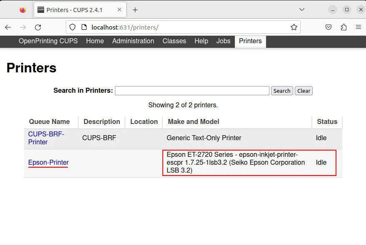Bookmark this page with star icon
366x245 pixels.
pos(294,27)
